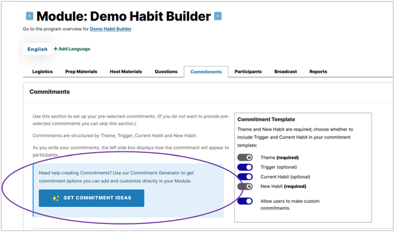Open the Logistics tab
This screenshot has width=394, height=232.
click(42, 72)
